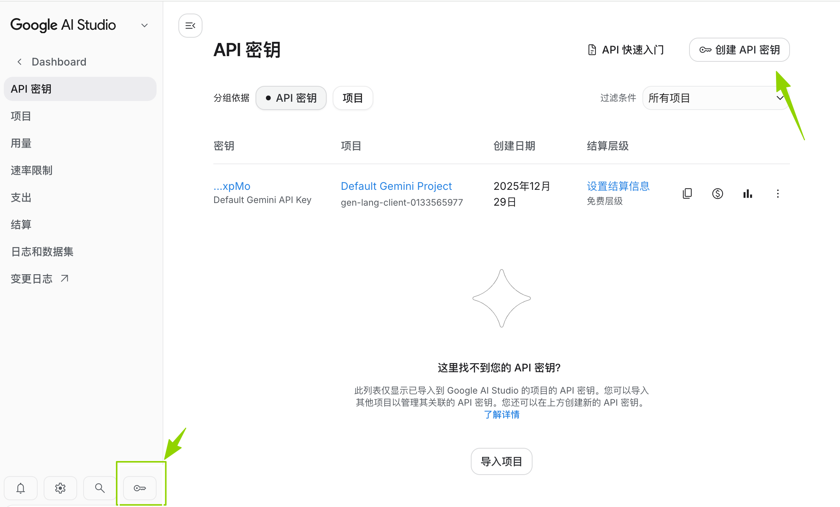Click the API 密钥 page heading

click(x=247, y=50)
